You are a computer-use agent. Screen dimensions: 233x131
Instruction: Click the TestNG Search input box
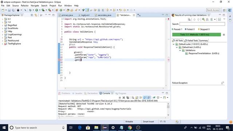click(202, 24)
